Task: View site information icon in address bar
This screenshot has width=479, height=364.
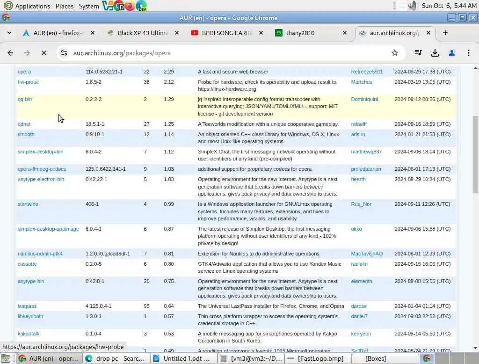Action: (64, 53)
